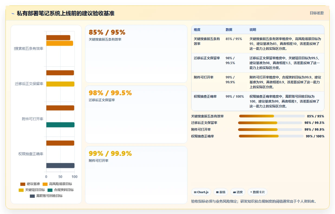Click progress bar for 迁移后正文保留率
This screenshot has width=335, height=214.
(270, 123)
